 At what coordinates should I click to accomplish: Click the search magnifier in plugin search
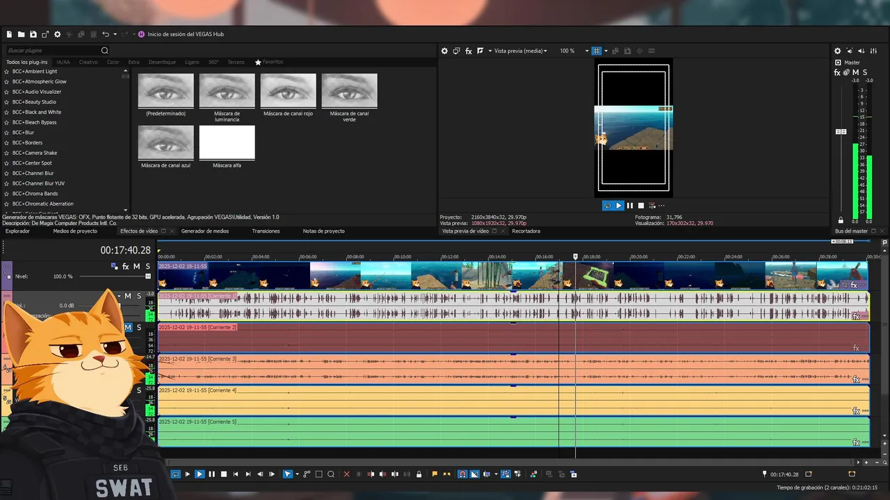pyautogui.click(x=105, y=51)
